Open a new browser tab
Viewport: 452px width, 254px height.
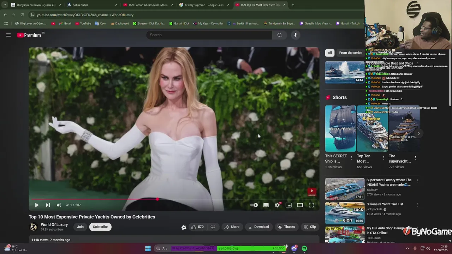pyautogui.click(x=293, y=5)
